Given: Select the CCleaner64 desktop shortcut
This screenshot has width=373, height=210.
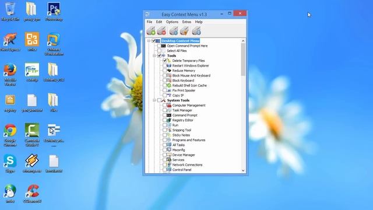Looking at the screenshot, I should coord(33,194).
